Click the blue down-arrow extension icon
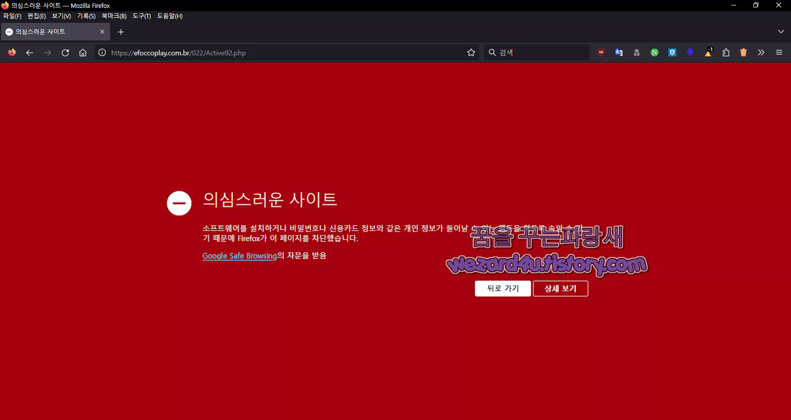791x420 pixels. coord(690,52)
